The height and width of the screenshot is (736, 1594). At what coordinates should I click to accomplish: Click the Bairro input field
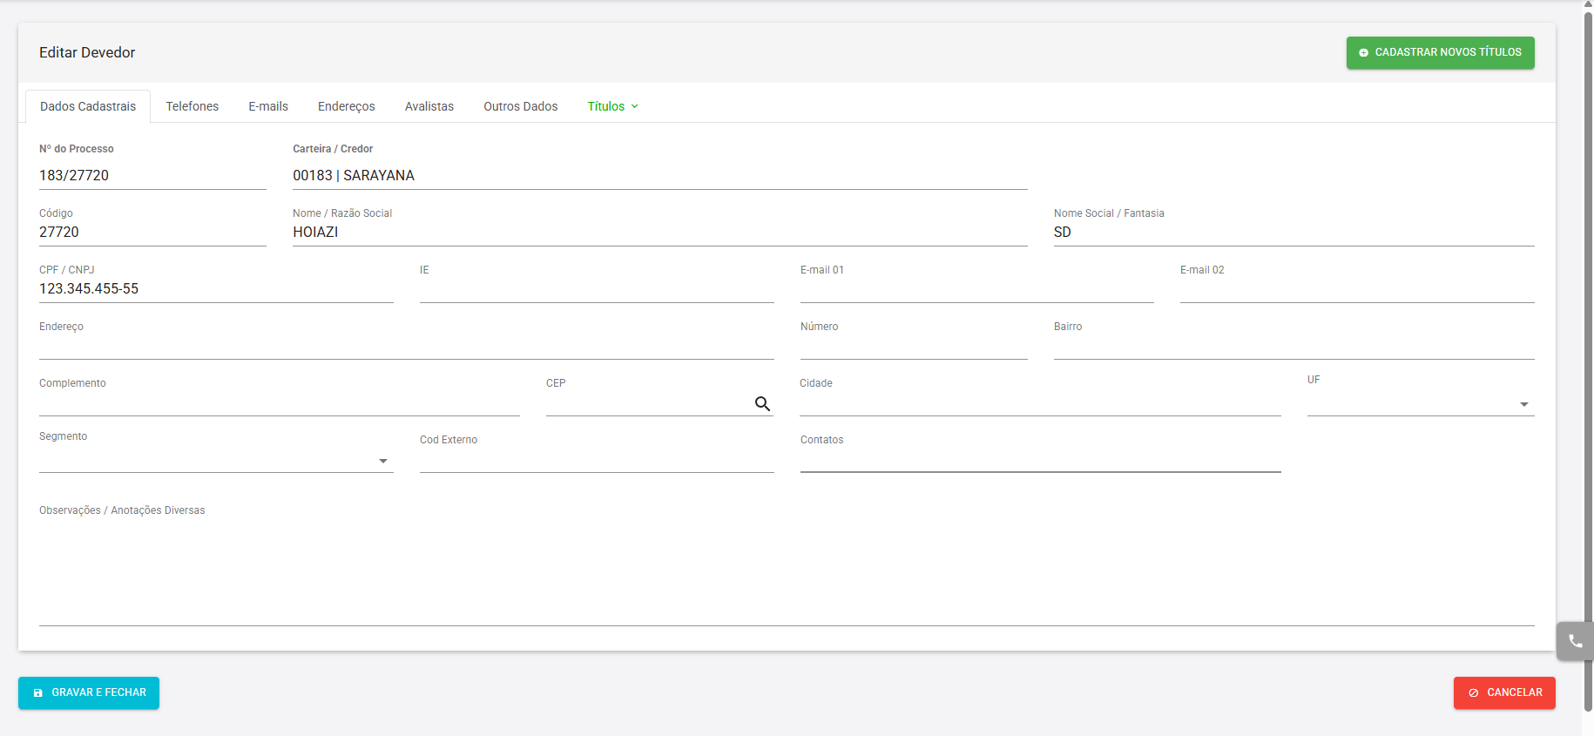coord(1294,345)
